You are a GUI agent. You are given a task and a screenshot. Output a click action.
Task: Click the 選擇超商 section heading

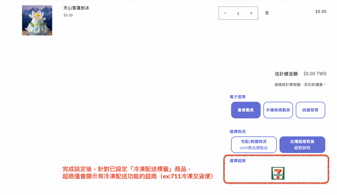coord(237,161)
